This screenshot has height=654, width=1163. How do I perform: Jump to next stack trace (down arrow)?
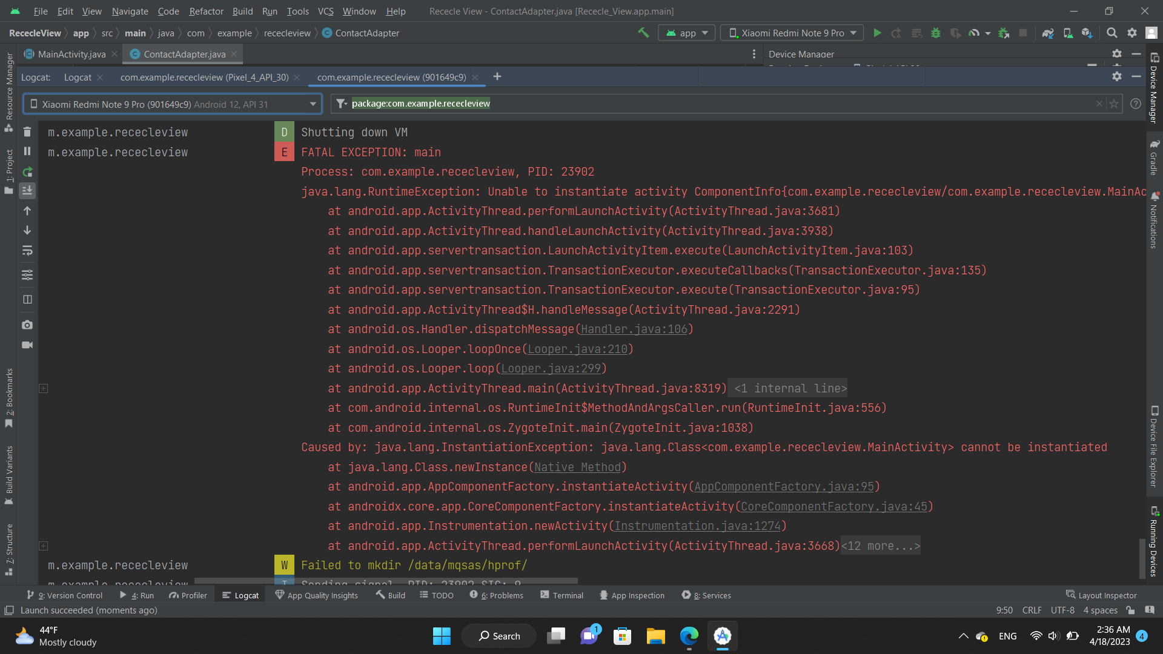(27, 230)
